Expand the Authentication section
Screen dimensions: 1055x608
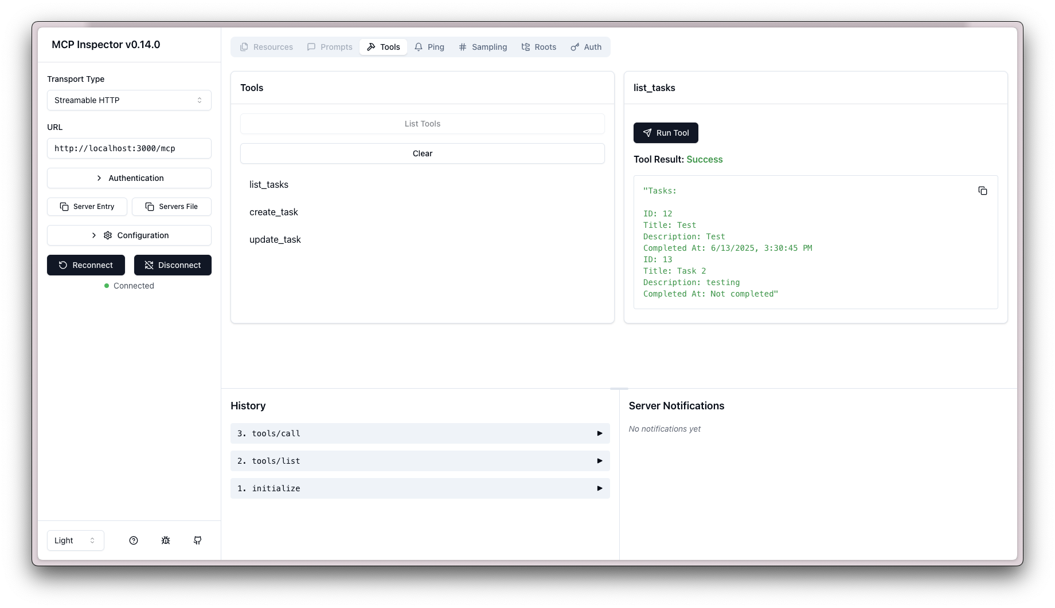(x=129, y=178)
